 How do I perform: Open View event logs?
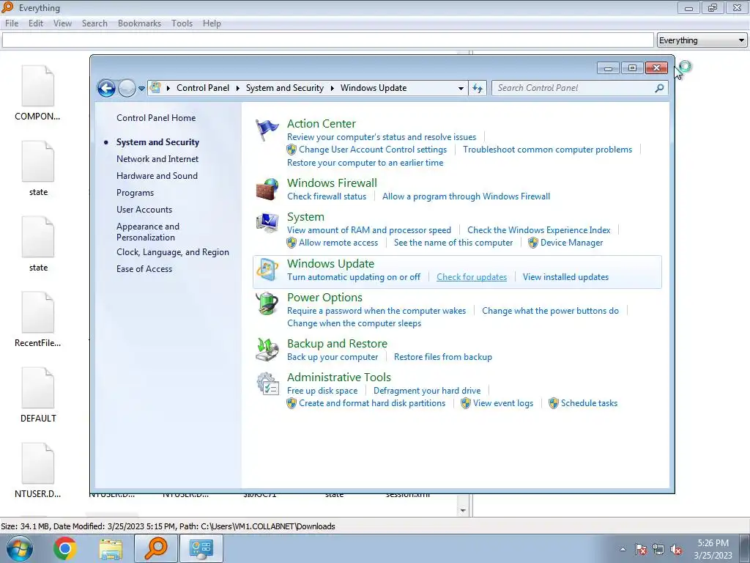(503, 403)
